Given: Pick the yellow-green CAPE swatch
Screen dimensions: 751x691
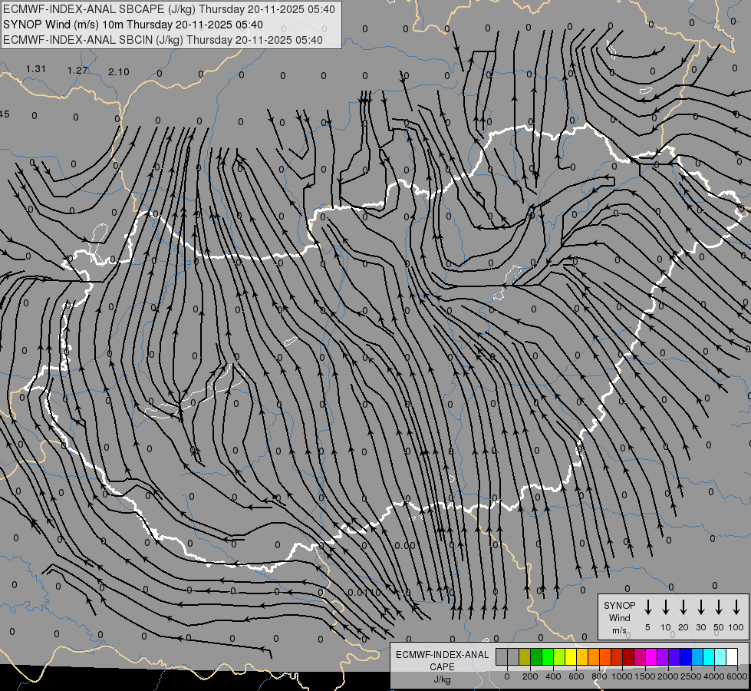Looking at the screenshot, I should pos(559,656).
